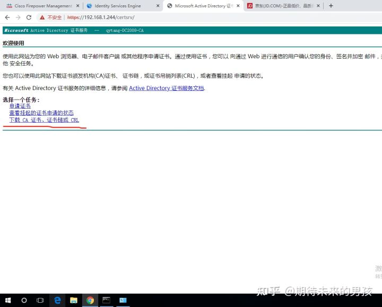
Task: Open Active Directory 证书服务文档 link
Action: [167, 88]
